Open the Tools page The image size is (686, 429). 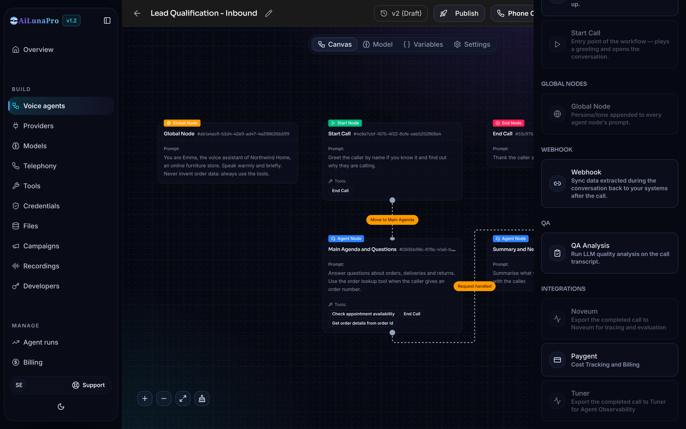[x=61, y=186]
